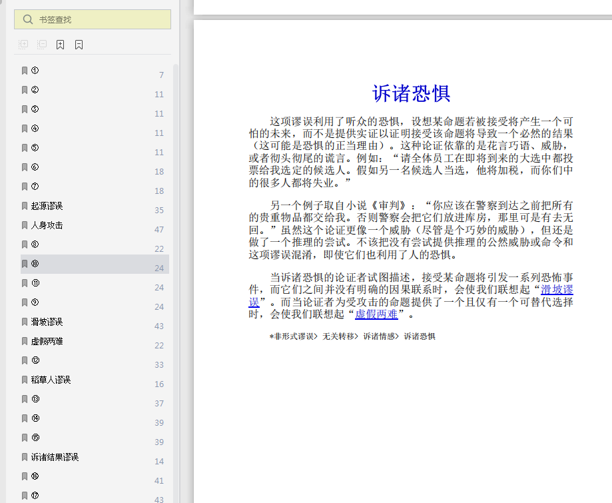Click the bookmark search magnifier icon

[28, 19]
